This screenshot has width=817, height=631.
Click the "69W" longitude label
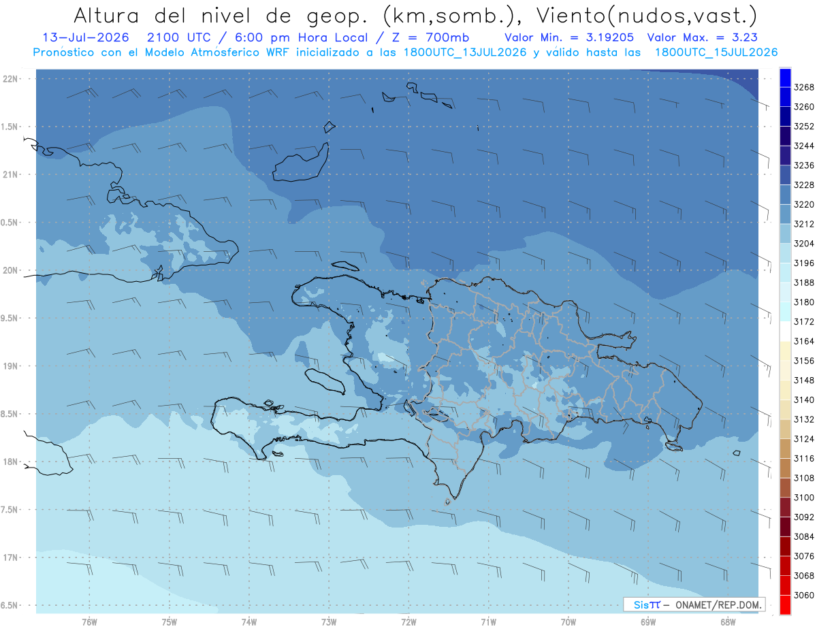[648, 621]
